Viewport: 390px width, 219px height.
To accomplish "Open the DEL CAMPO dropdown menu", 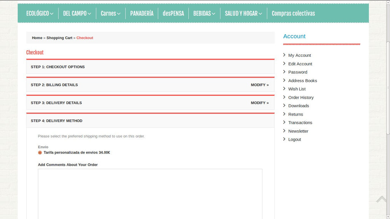I will [x=77, y=13].
